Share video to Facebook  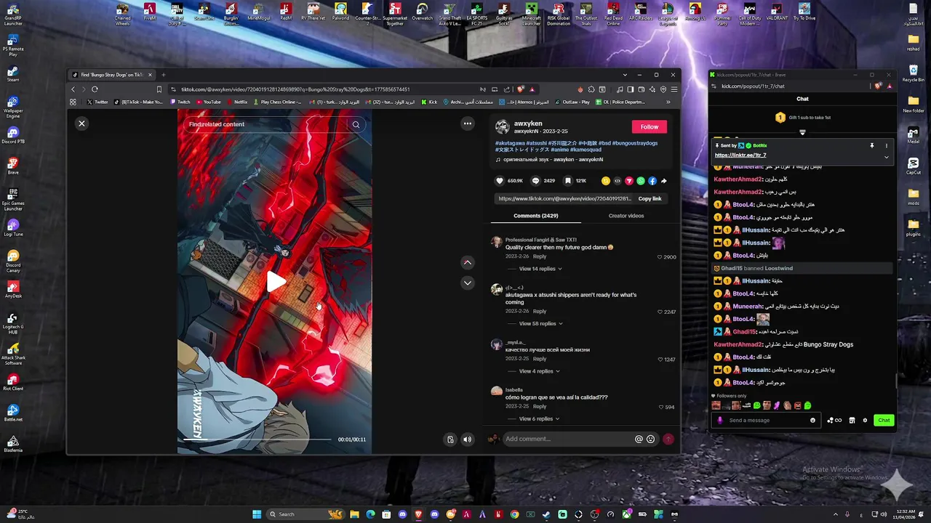tap(652, 181)
